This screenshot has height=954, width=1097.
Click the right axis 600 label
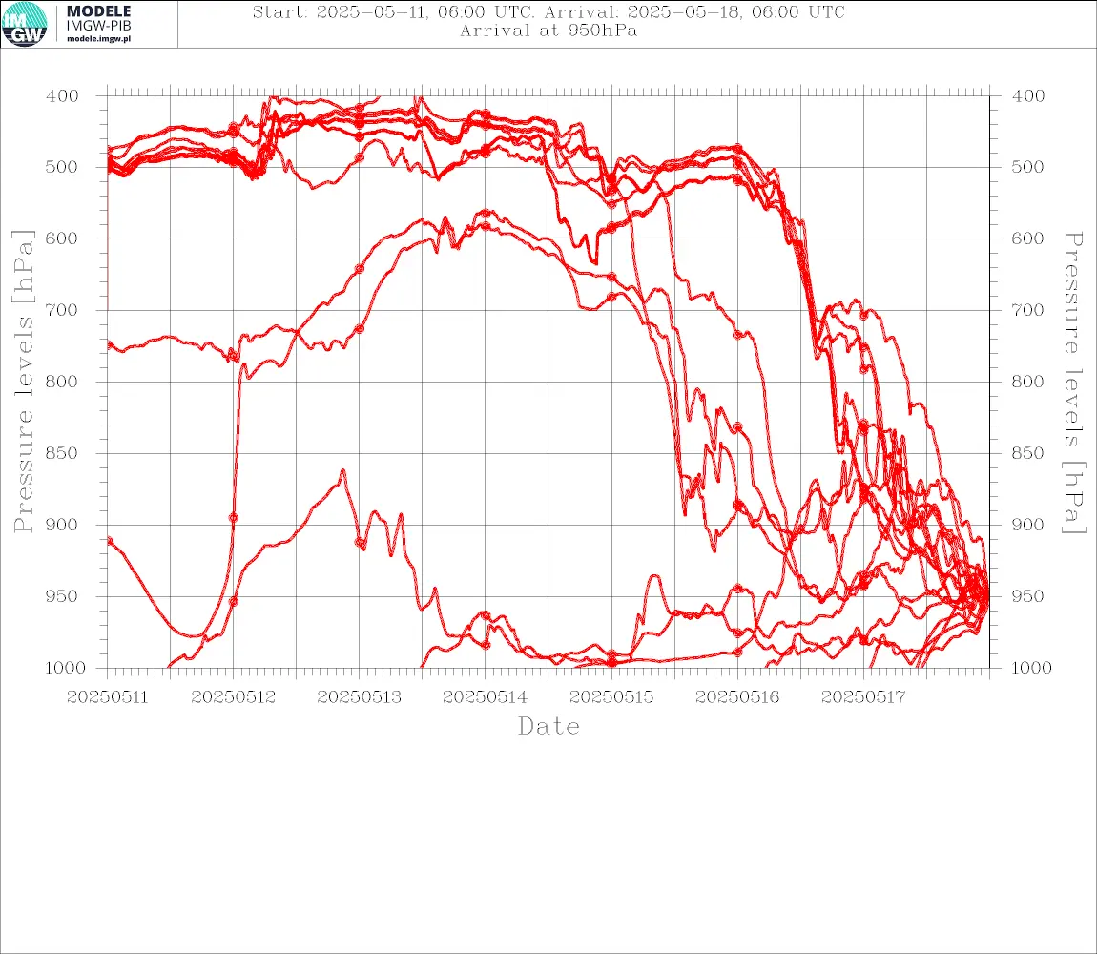[1027, 238]
